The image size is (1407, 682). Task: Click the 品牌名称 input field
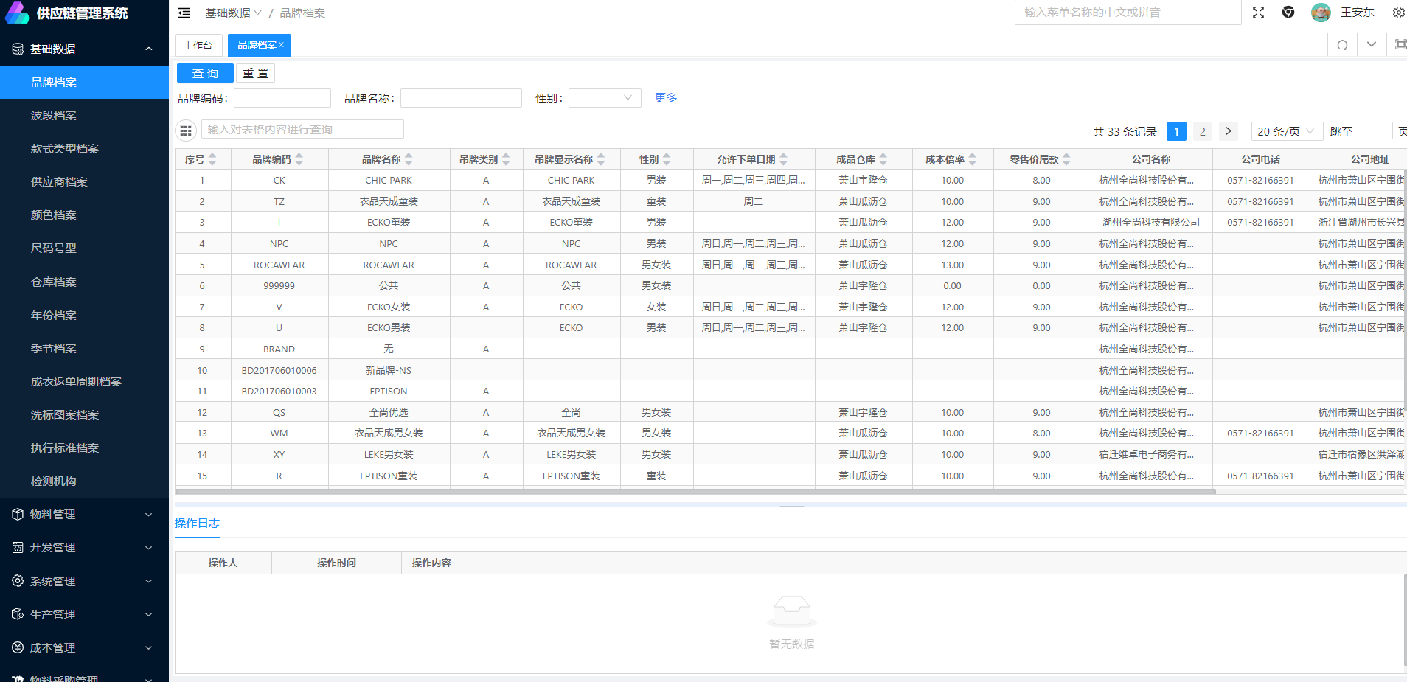tap(461, 98)
